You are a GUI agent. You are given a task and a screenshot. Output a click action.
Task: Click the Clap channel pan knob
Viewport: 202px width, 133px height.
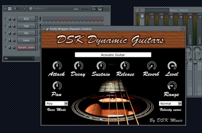click(x=10, y=26)
